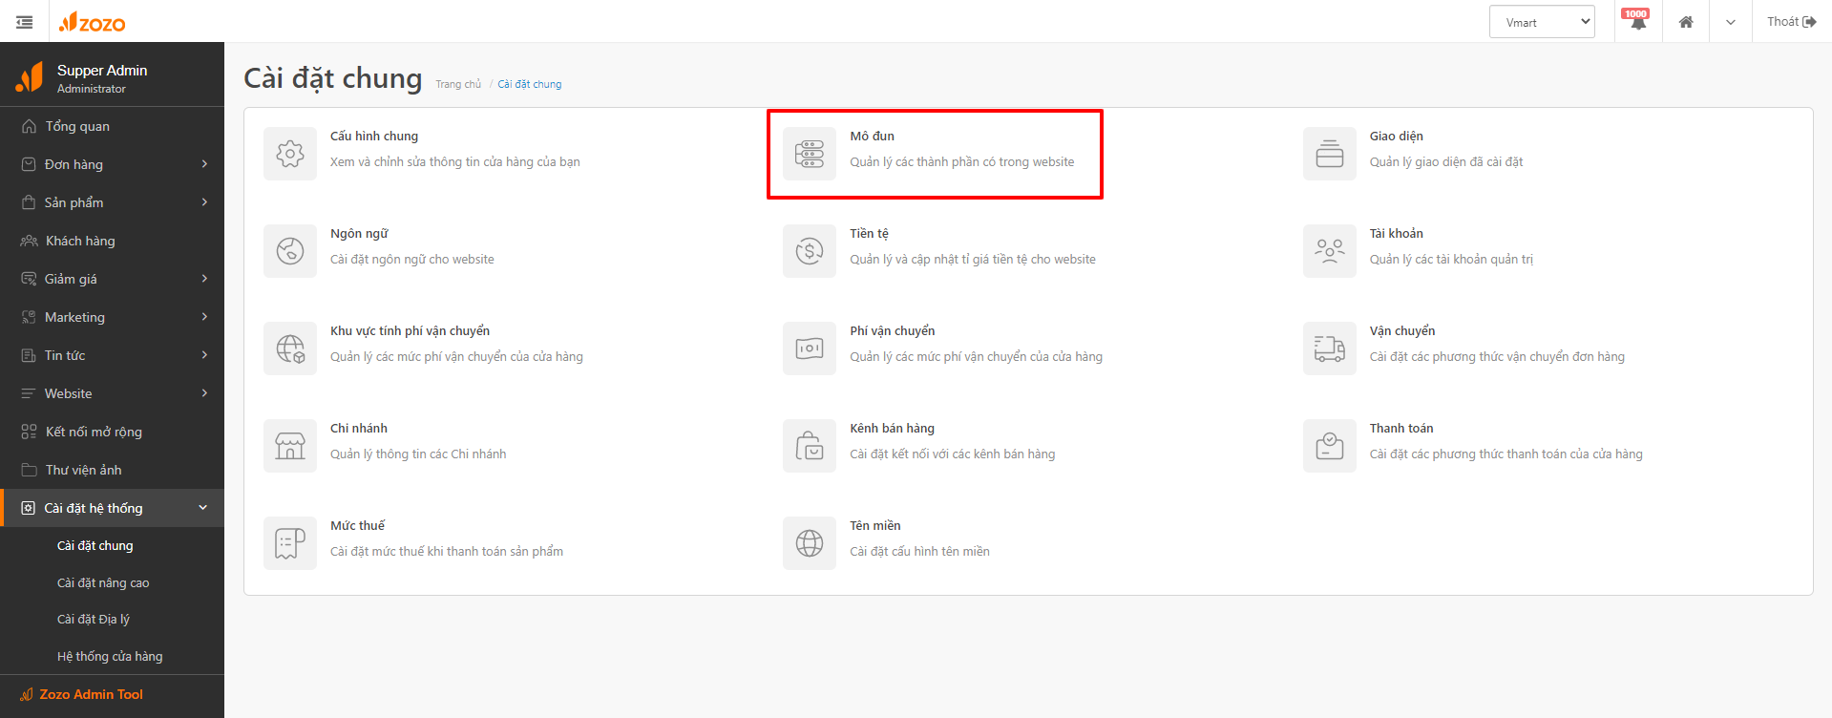The height and width of the screenshot is (718, 1832).
Task: Click Kết nối mở rộng grid icon
Action: tap(29, 432)
